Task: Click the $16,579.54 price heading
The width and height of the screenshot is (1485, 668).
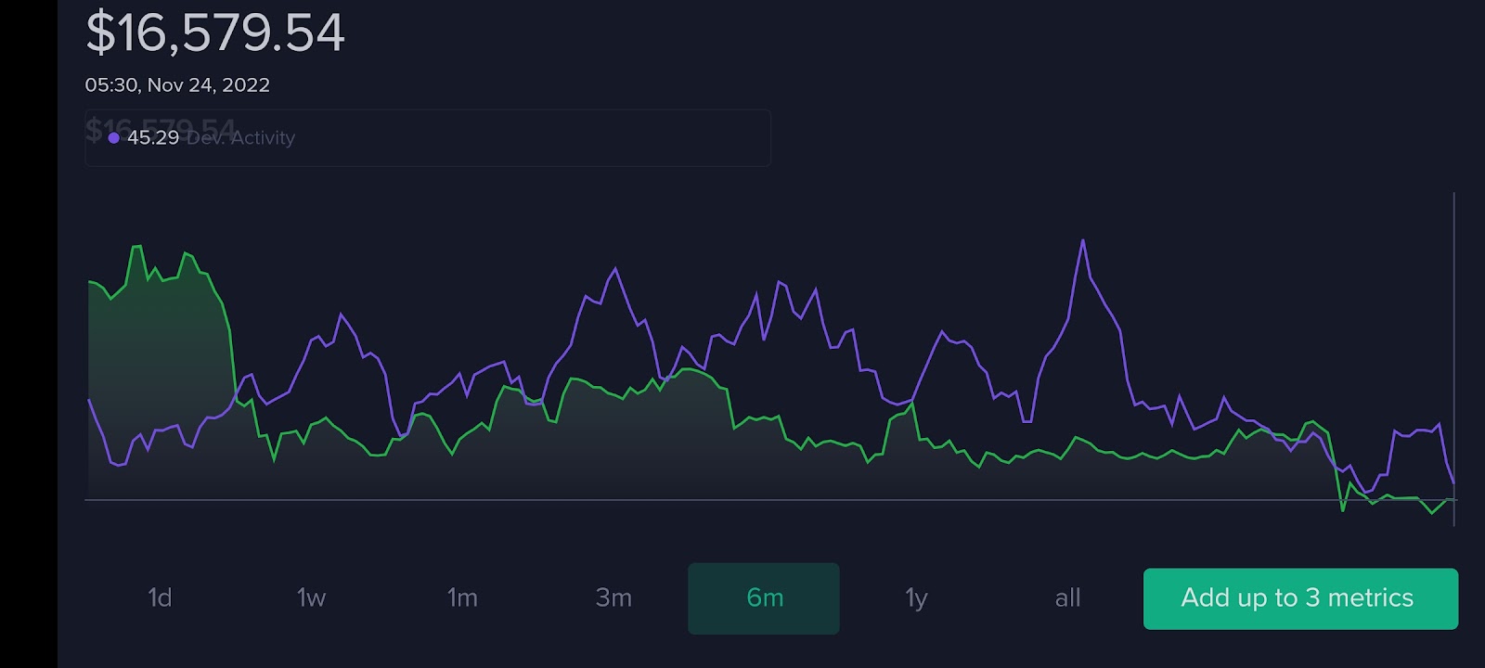Action: 215,32
